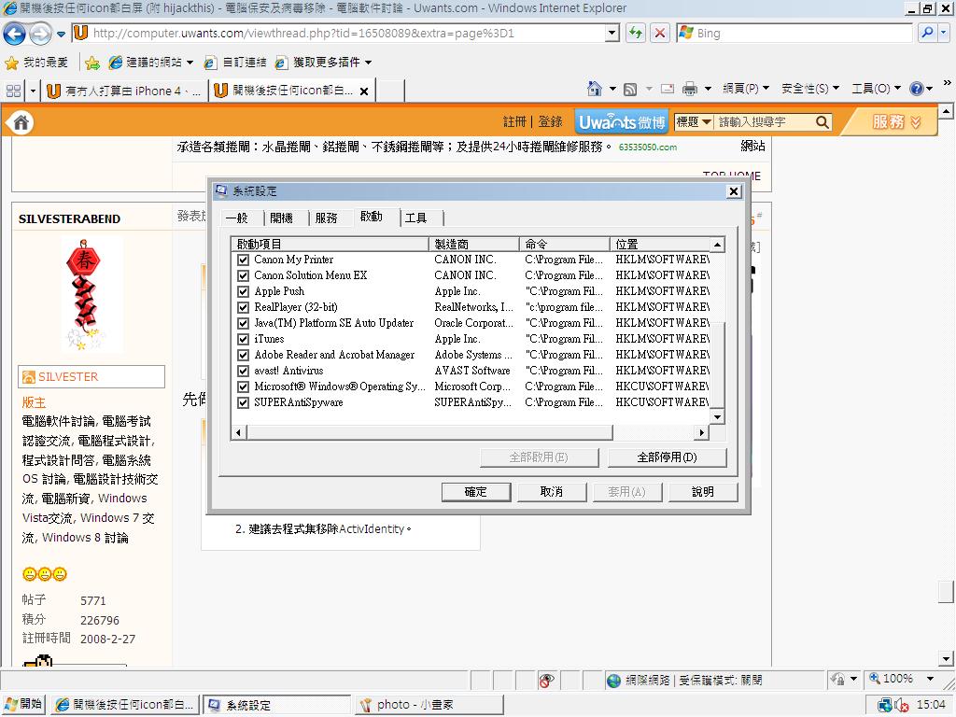Click the 註冊 link
This screenshot has width=956, height=717.
click(514, 122)
